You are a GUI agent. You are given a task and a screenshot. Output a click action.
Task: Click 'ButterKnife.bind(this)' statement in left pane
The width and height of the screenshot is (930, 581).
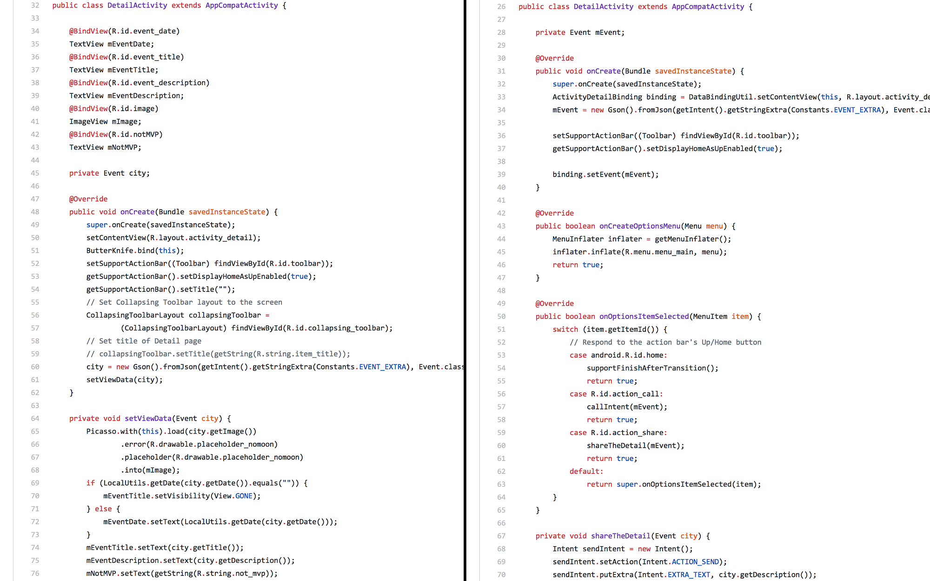point(135,251)
